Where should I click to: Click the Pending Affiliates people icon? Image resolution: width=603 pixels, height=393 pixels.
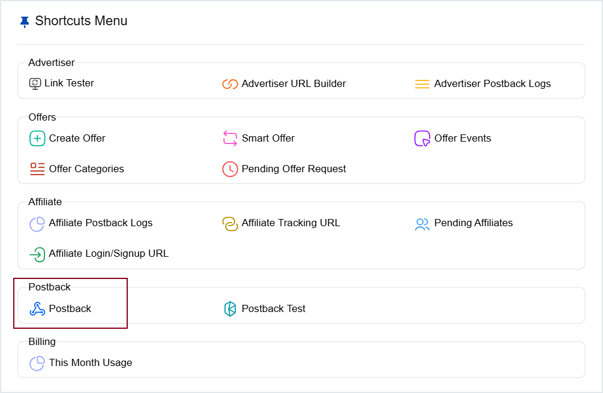[422, 224]
